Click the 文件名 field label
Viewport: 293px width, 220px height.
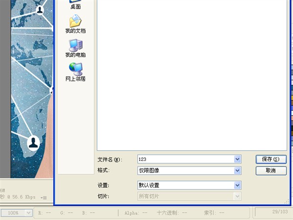coord(109,160)
